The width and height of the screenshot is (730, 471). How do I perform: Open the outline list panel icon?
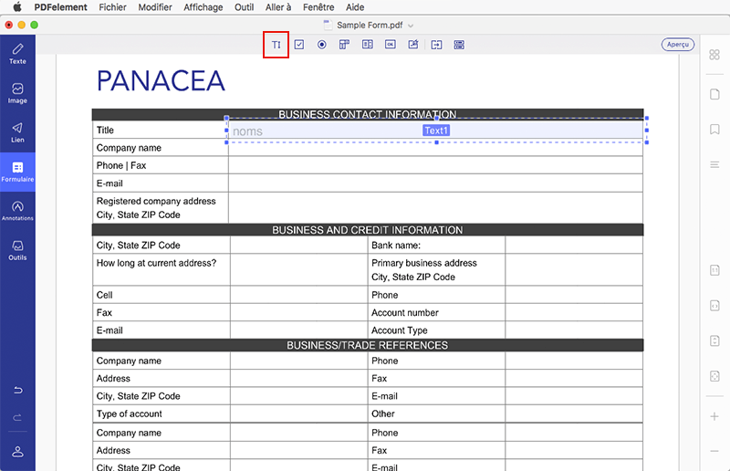pos(714,164)
